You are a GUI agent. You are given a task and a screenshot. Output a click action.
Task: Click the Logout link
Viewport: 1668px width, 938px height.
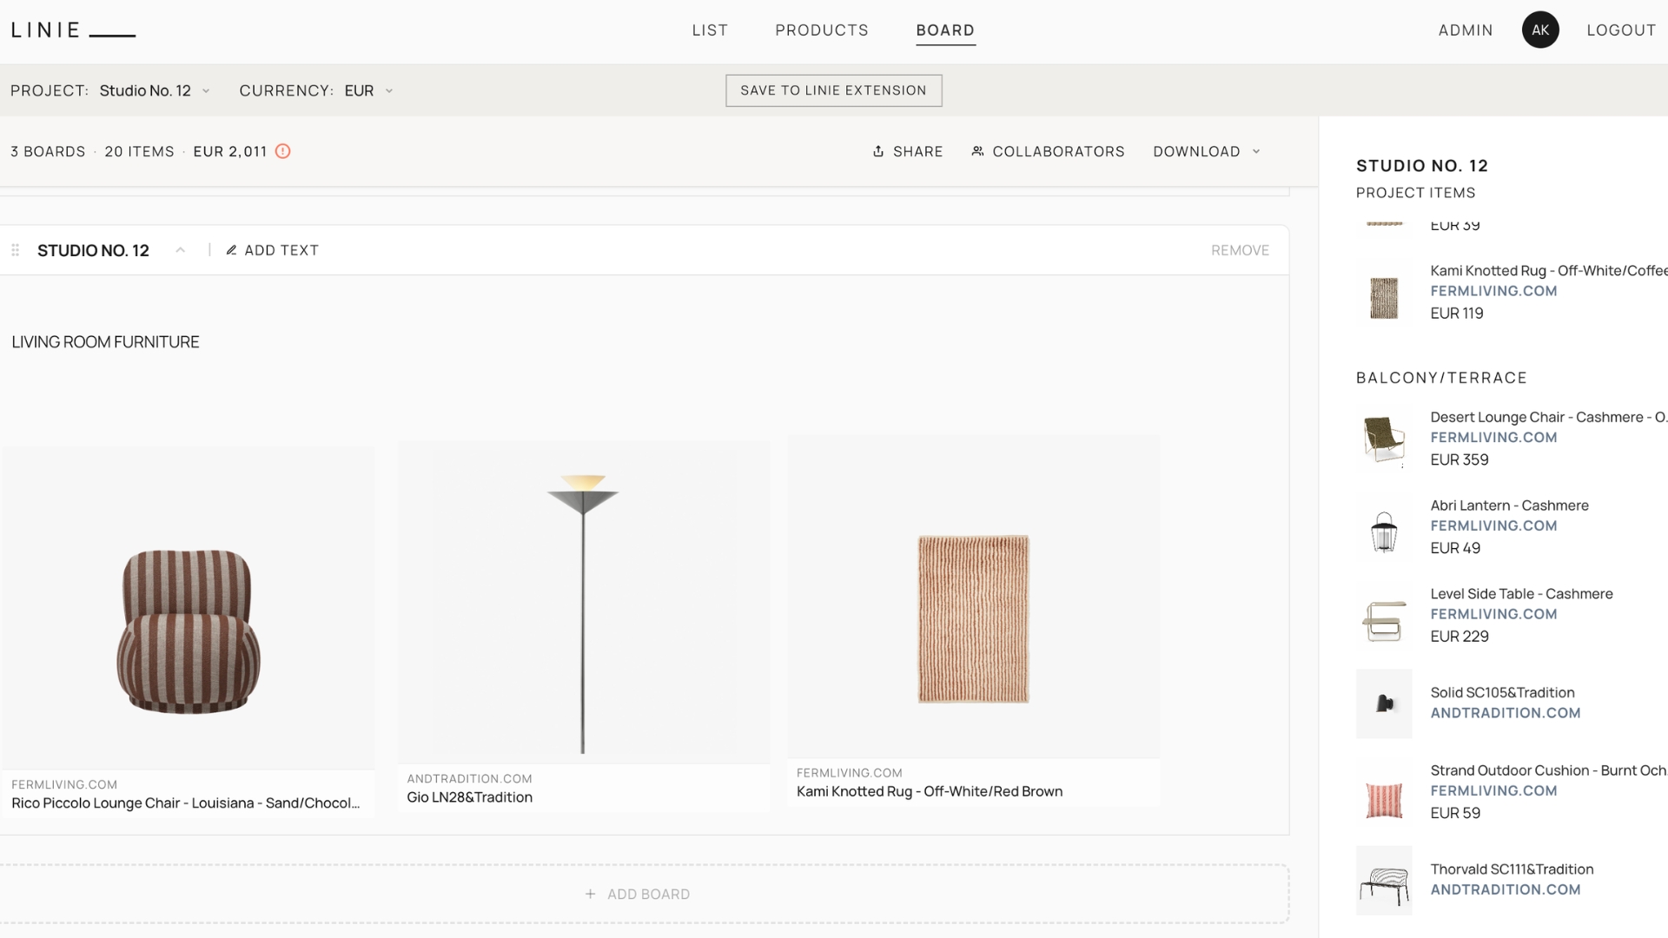[1621, 30]
